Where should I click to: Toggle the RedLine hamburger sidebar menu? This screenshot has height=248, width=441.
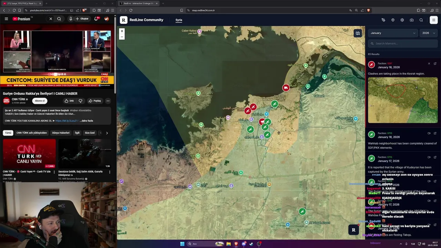pos(434,20)
